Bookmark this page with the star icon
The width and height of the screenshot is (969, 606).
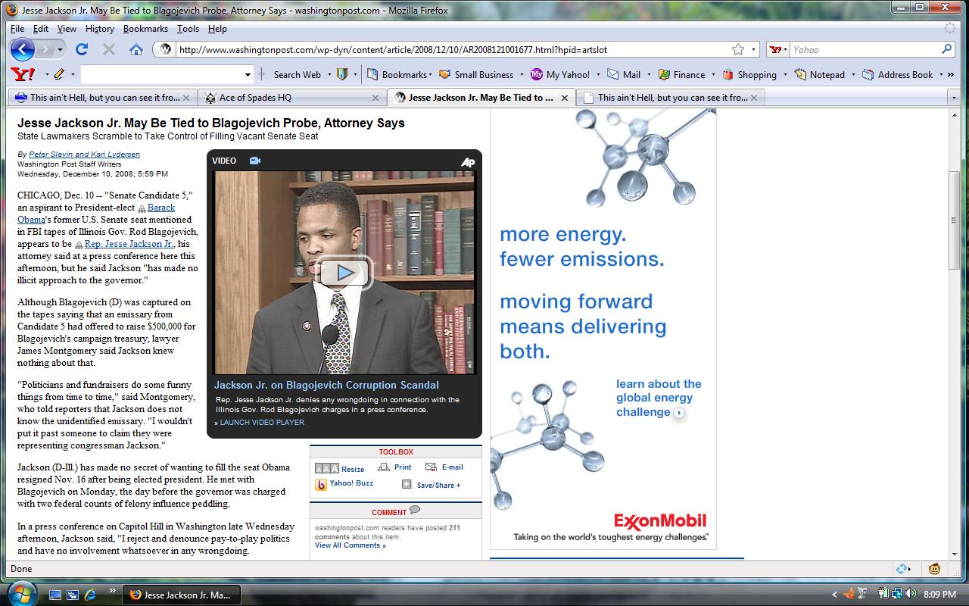[737, 49]
